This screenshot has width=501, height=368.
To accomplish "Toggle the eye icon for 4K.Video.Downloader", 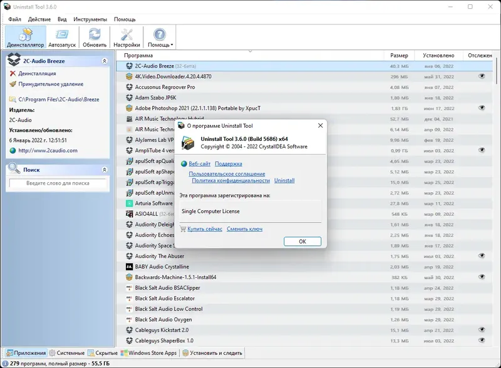I will pyautogui.click(x=481, y=74).
